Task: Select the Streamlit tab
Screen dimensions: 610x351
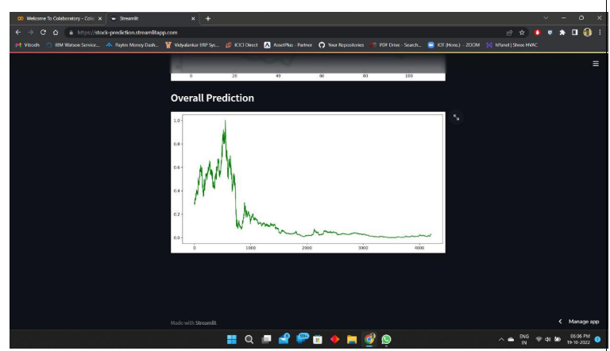Action: [x=152, y=19]
